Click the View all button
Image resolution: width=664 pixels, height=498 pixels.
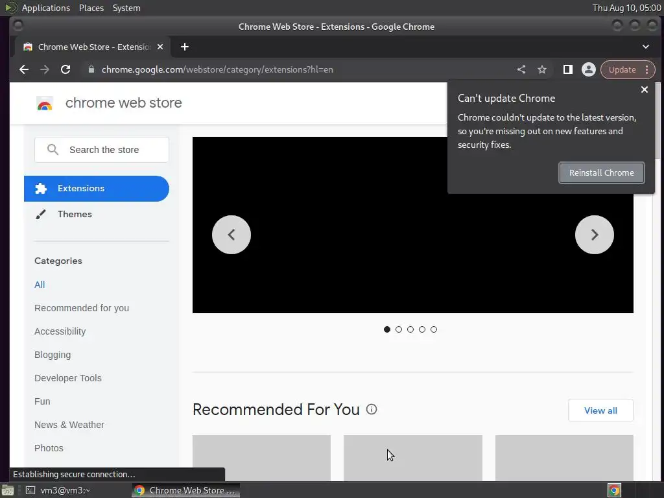(600, 410)
